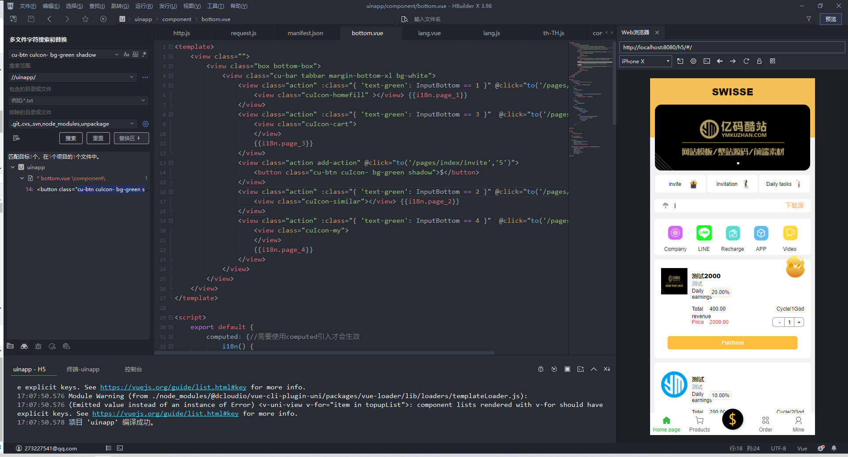Toggle the browser lock icon

click(x=759, y=61)
